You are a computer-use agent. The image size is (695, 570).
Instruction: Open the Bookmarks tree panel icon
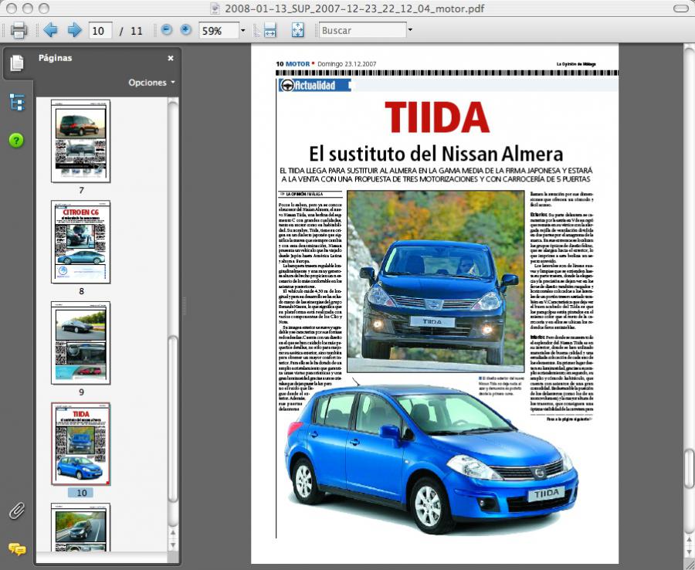(17, 103)
